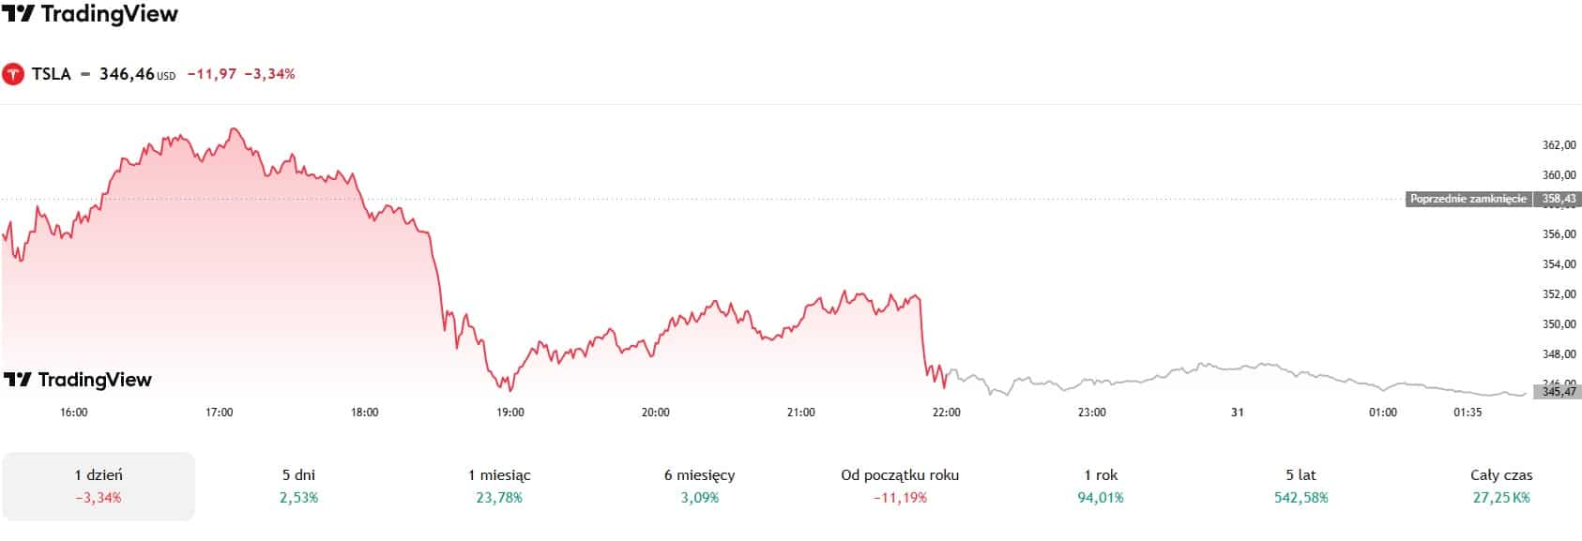The width and height of the screenshot is (1582, 541).
Task: Click the 345,47 current price tag
Action: 1558,391
